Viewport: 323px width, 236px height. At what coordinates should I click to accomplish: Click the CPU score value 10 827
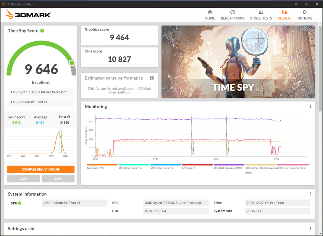tap(119, 59)
